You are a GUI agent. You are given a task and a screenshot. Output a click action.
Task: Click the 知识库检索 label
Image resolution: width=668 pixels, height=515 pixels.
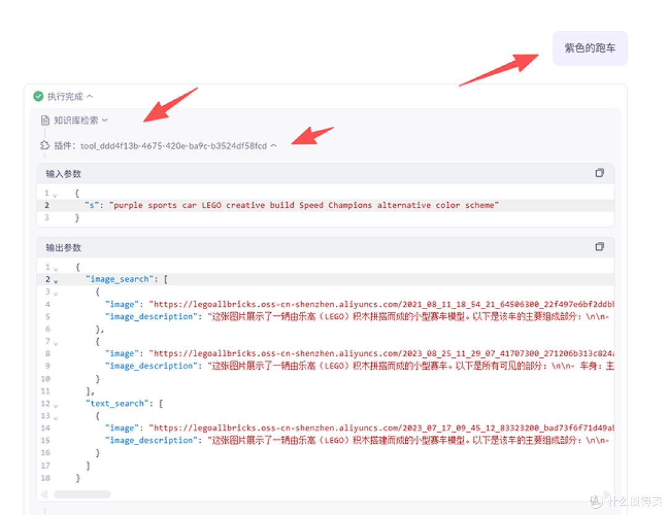pyautogui.click(x=76, y=121)
